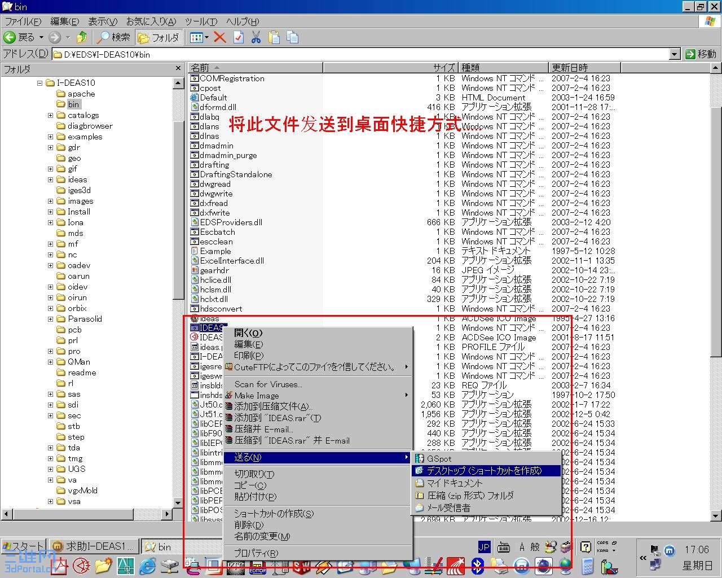Open the 編集(E) menu
This screenshot has width=722, height=578.
click(x=64, y=21)
